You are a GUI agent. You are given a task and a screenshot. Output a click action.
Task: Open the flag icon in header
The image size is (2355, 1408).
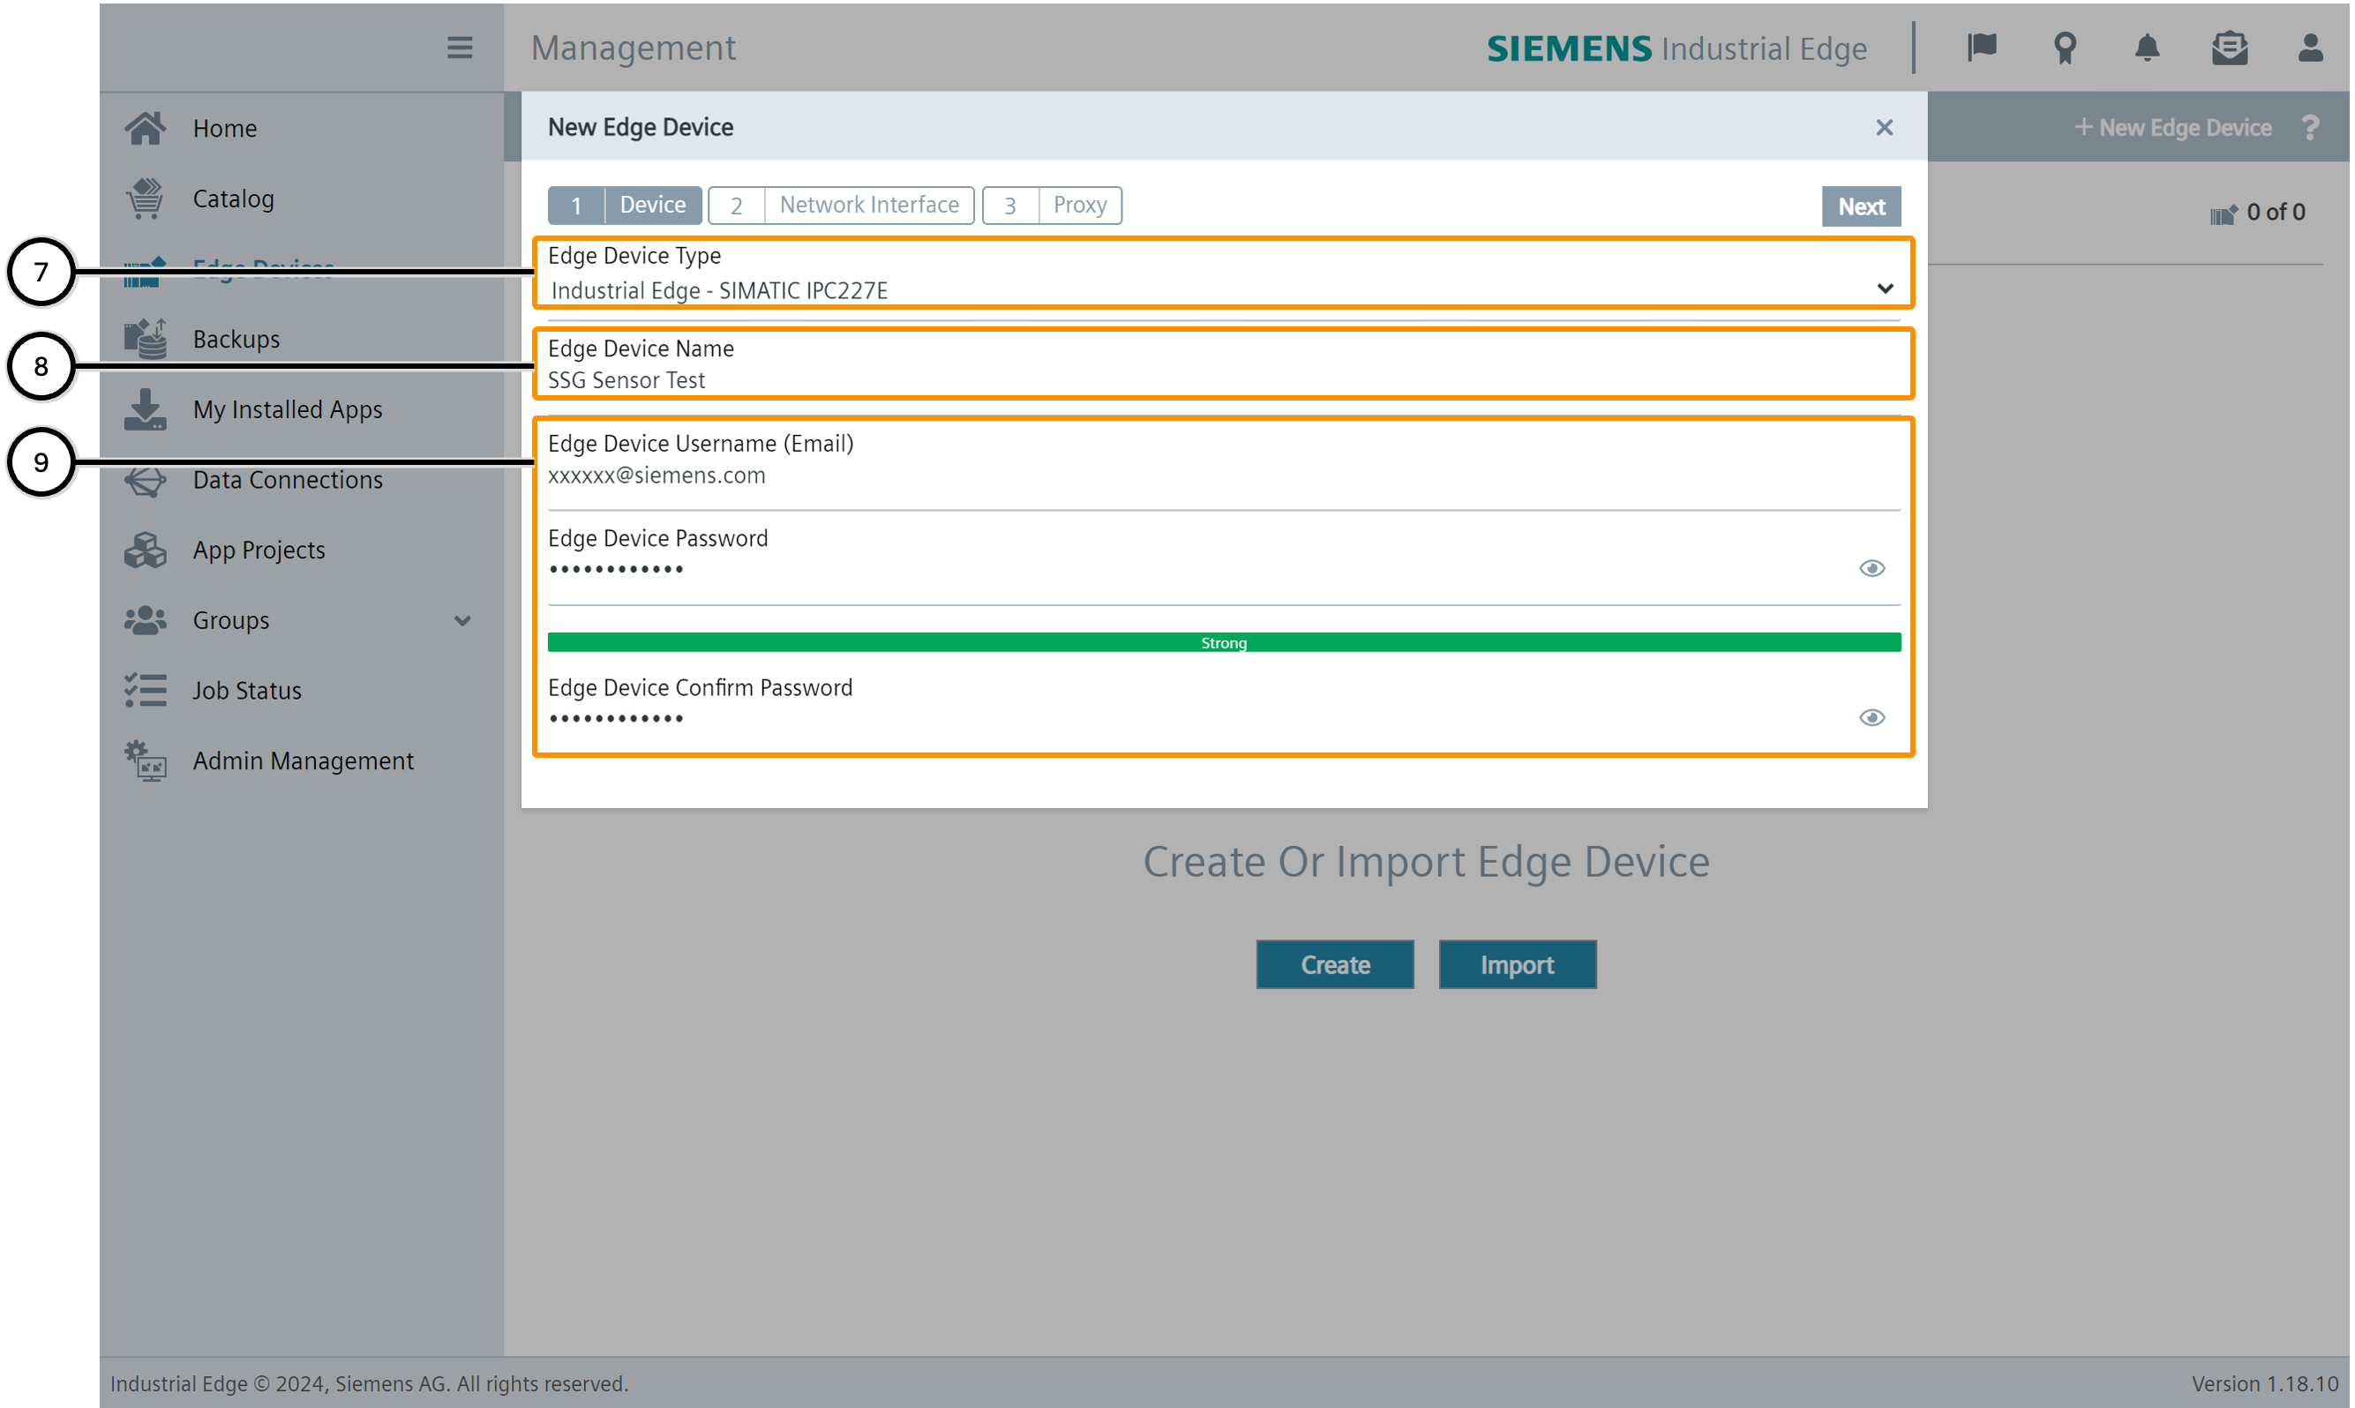pos(1982,48)
